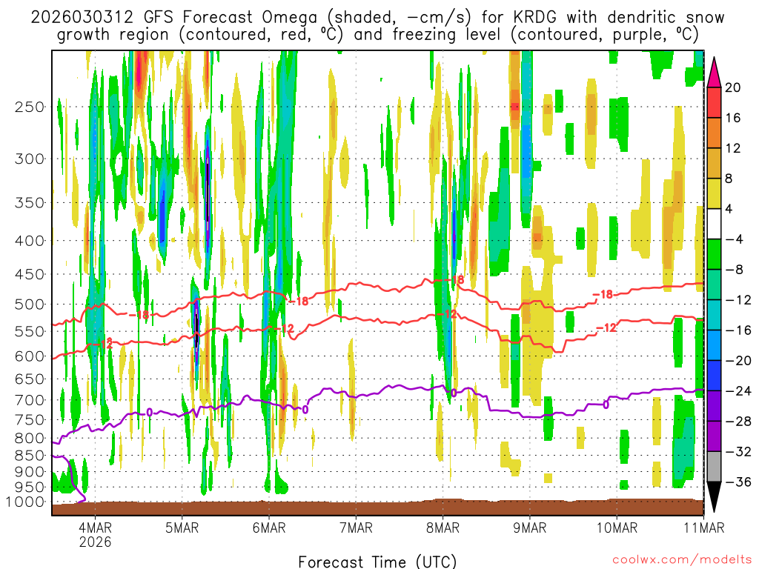
Task: Click the 650 pressure level label
Action: 30,379
